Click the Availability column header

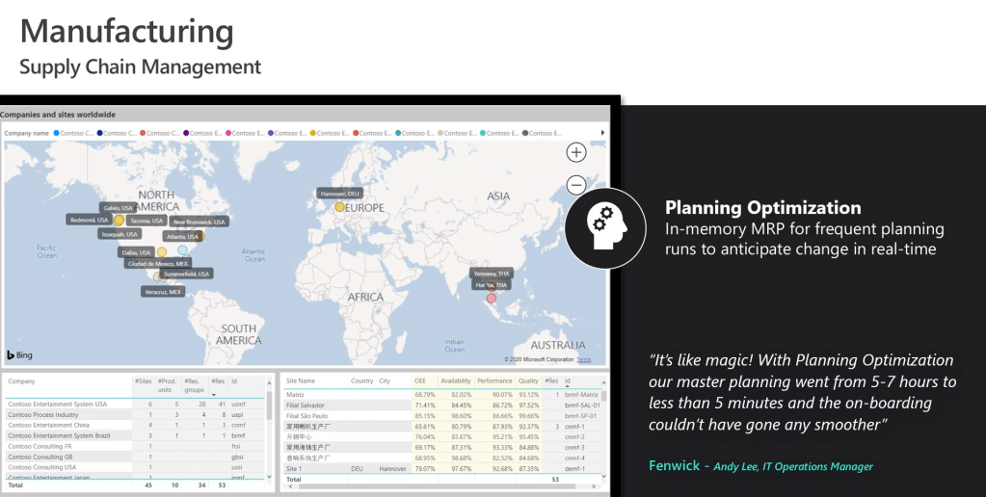click(x=456, y=381)
